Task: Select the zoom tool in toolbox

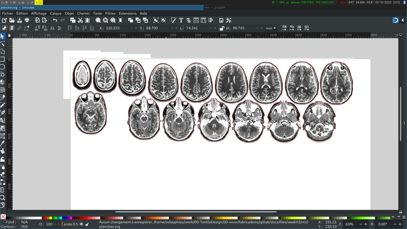Action: [x=3, y=198]
